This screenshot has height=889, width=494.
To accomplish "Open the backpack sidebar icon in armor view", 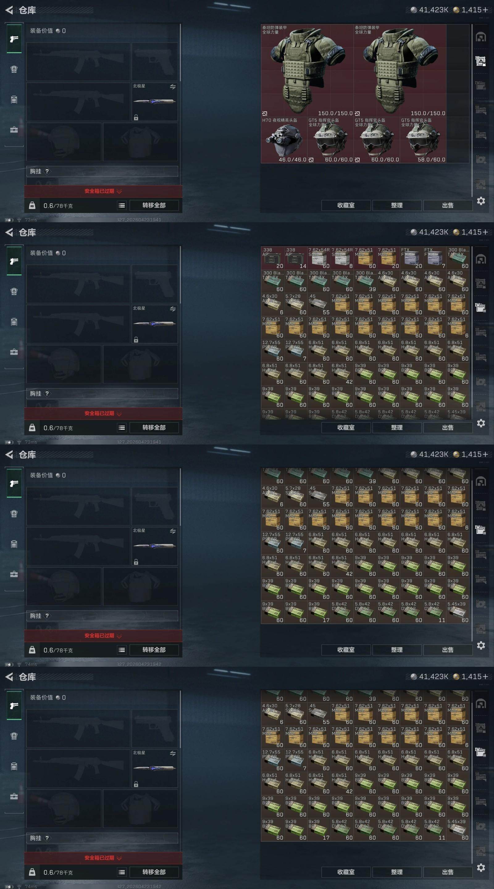I will pyautogui.click(x=14, y=100).
